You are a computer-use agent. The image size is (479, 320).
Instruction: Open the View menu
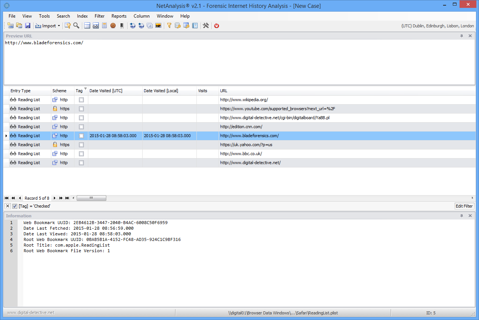coord(27,16)
